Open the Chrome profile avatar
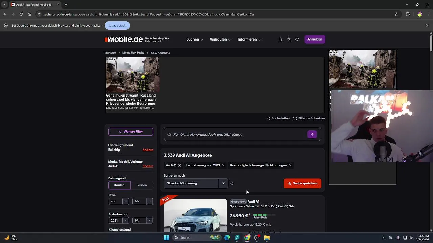Image resolution: width=433 pixels, height=243 pixels. 420,14
